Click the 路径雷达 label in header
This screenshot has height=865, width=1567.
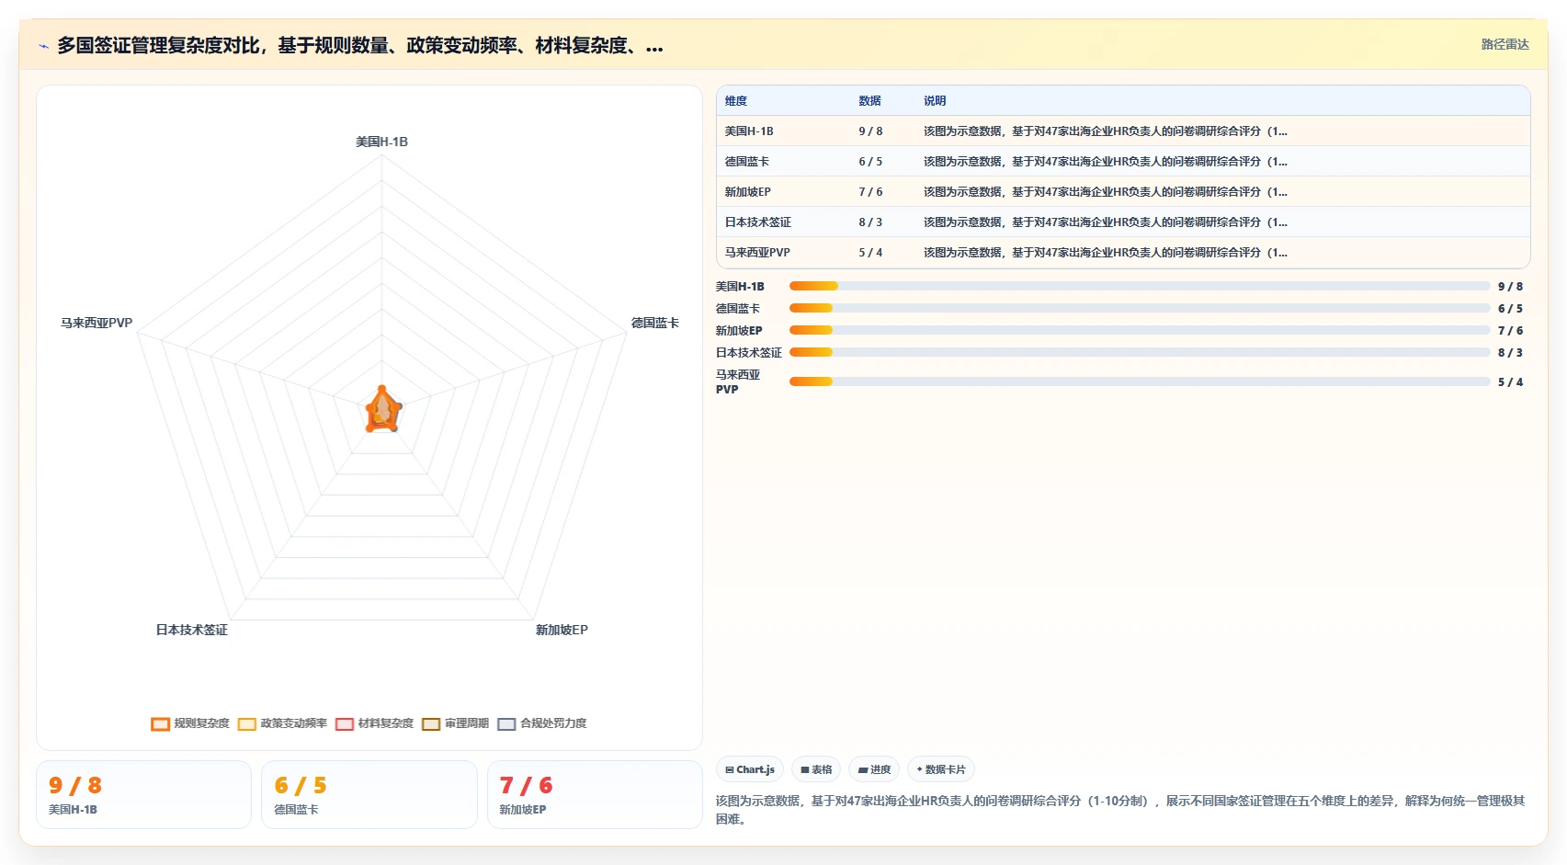pos(1505,44)
